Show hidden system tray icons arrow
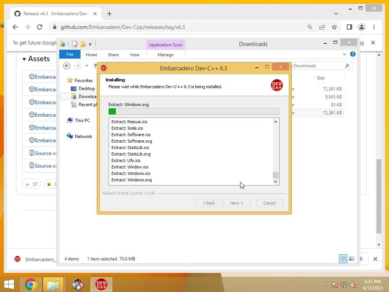 coord(326,285)
